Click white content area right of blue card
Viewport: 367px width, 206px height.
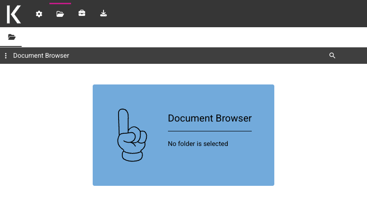321,135
